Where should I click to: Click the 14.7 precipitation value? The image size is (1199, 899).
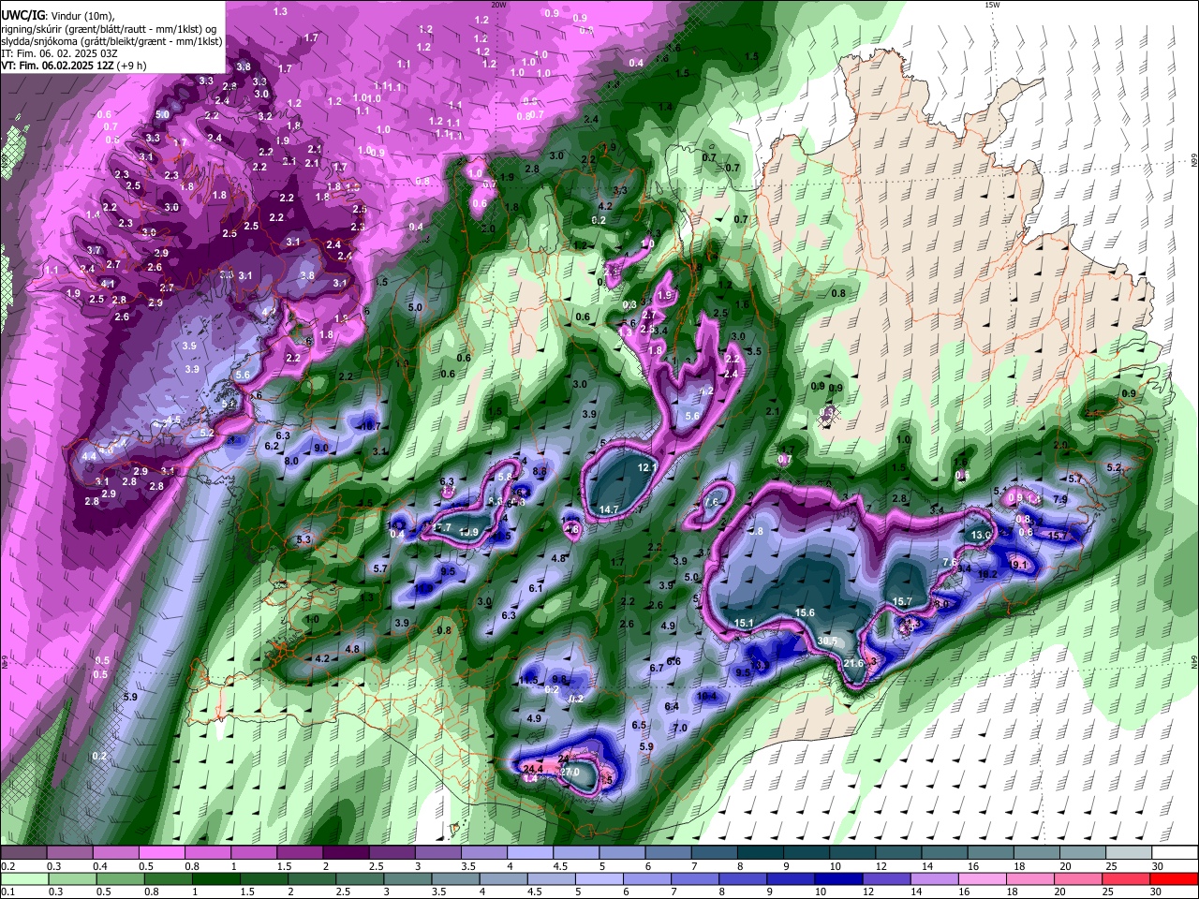pos(609,509)
